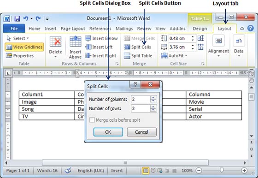This screenshot has width=258, height=178.
Task: Toggle View Gridlines
Action: tap(24, 47)
